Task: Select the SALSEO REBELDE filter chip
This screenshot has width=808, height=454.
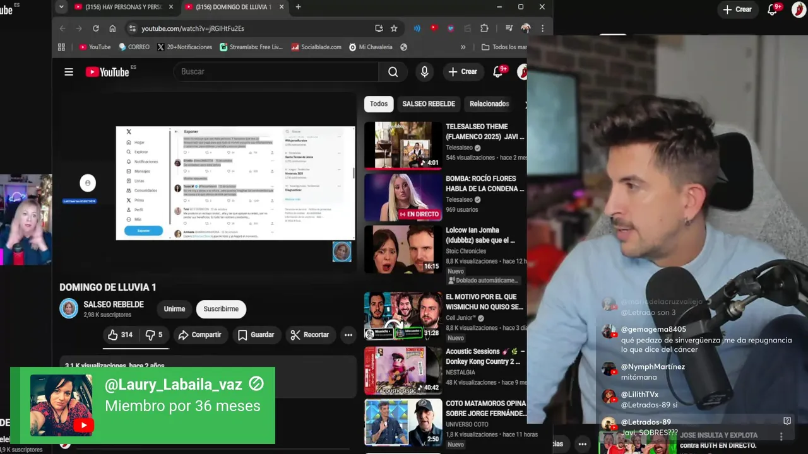Action: click(x=429, y=104)
